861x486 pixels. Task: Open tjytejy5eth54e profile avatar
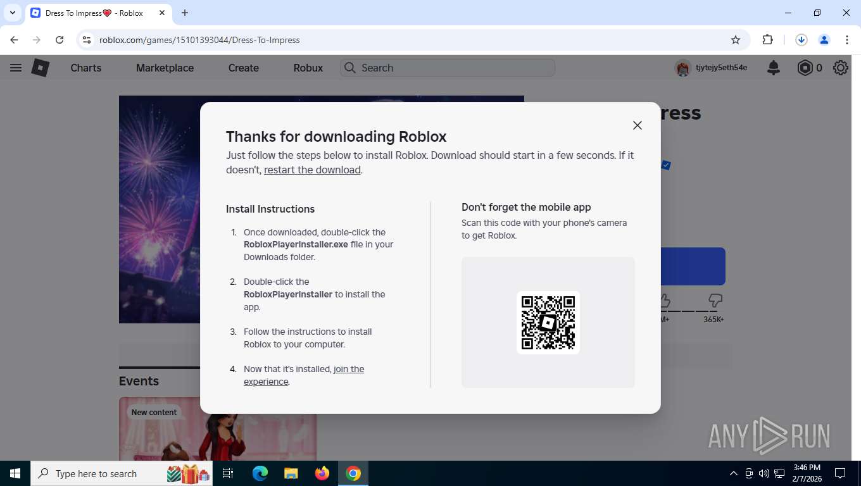682,68
